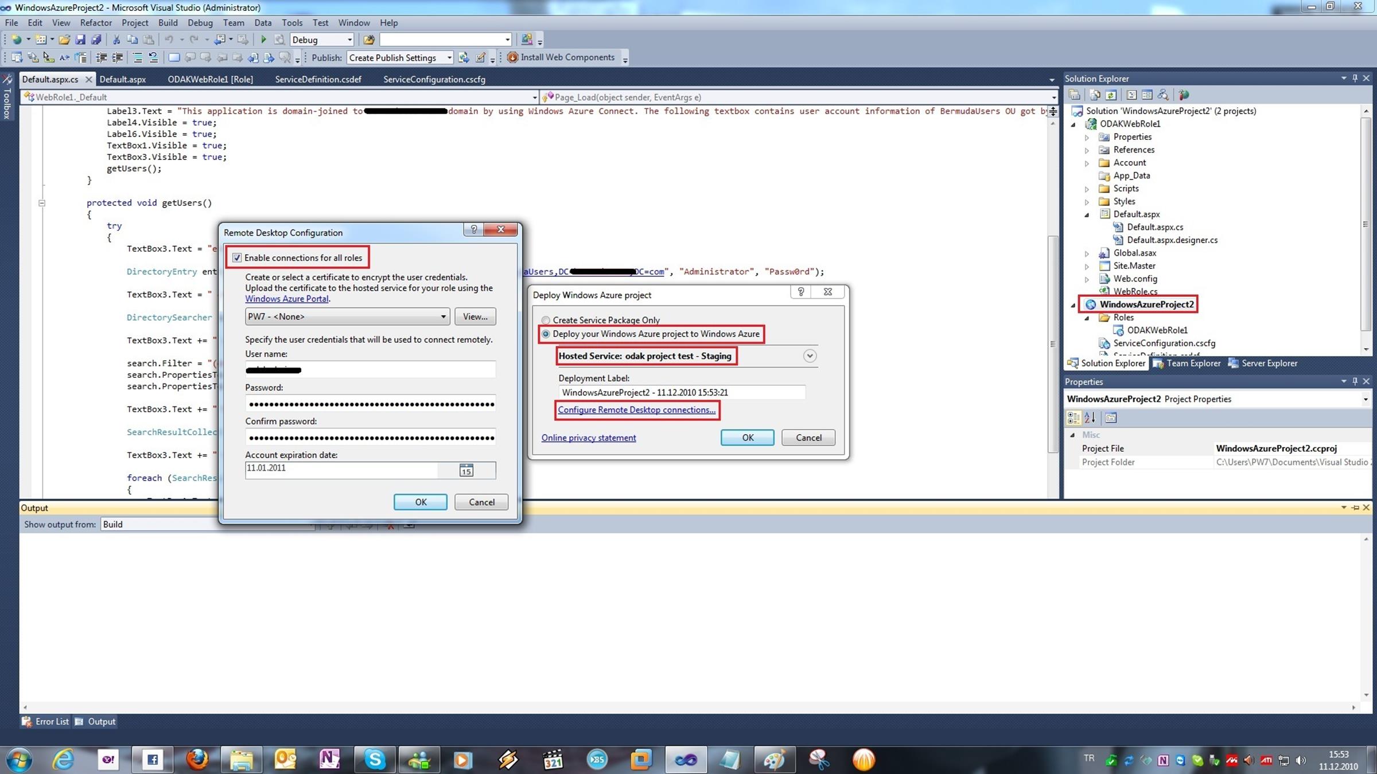Click View... certificate button
Screen dimensions: 1377x774
click(475, 316)
